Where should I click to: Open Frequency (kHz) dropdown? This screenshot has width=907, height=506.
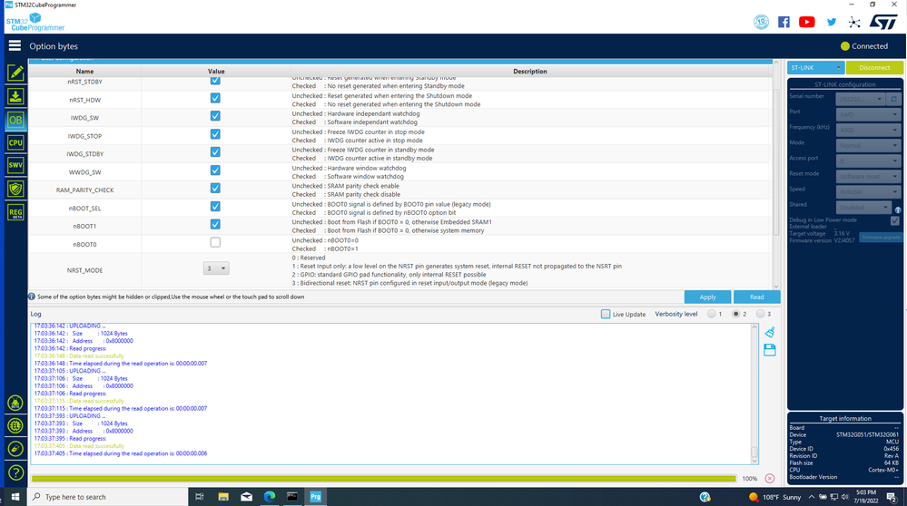click(868, 130)
